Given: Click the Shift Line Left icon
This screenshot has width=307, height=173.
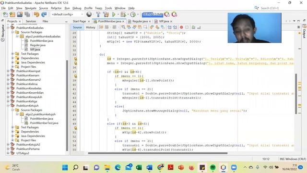Looking at the screenshot, I should pos(169,27).
